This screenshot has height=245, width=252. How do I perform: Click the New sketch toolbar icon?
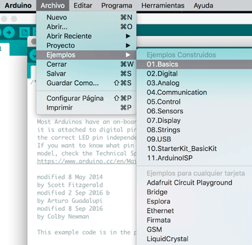[25, 33]
